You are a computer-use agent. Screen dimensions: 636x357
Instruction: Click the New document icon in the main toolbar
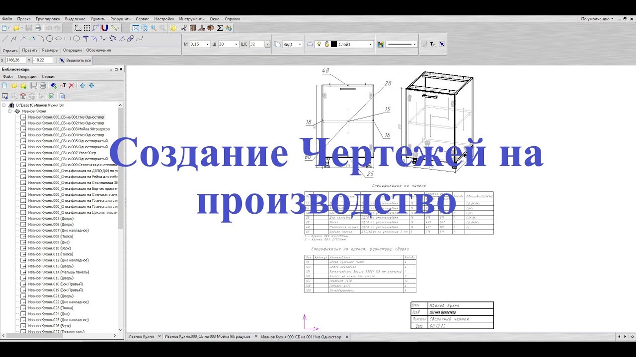[4, 28]
